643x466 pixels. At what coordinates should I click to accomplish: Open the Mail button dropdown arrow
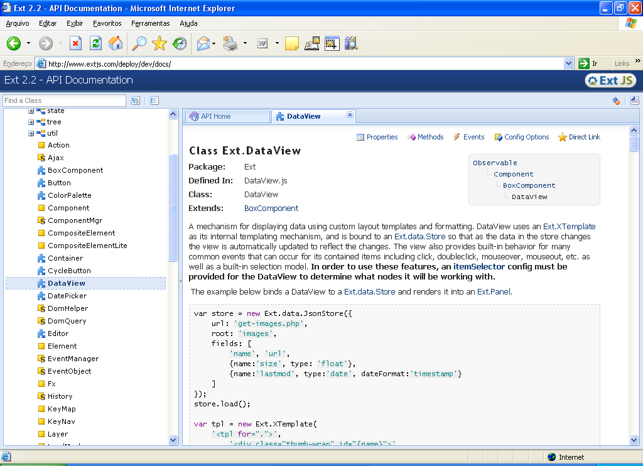coord(214,43)
